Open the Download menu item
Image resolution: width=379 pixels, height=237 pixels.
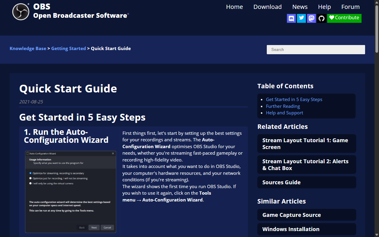click(268, 7)
